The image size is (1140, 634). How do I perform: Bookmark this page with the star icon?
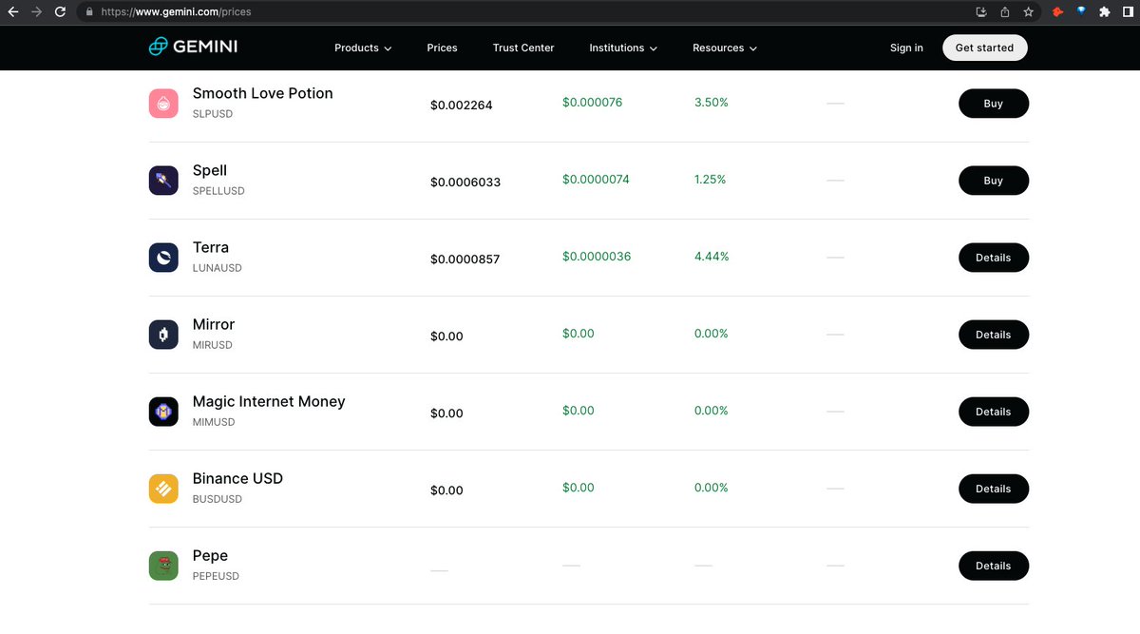[1028, 12]
